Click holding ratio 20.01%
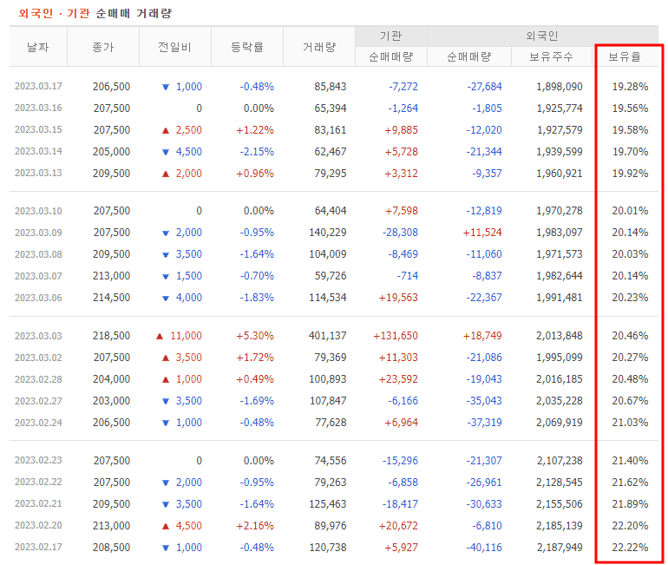This screenshot has height=565, width=668. (x=630, y=211)
